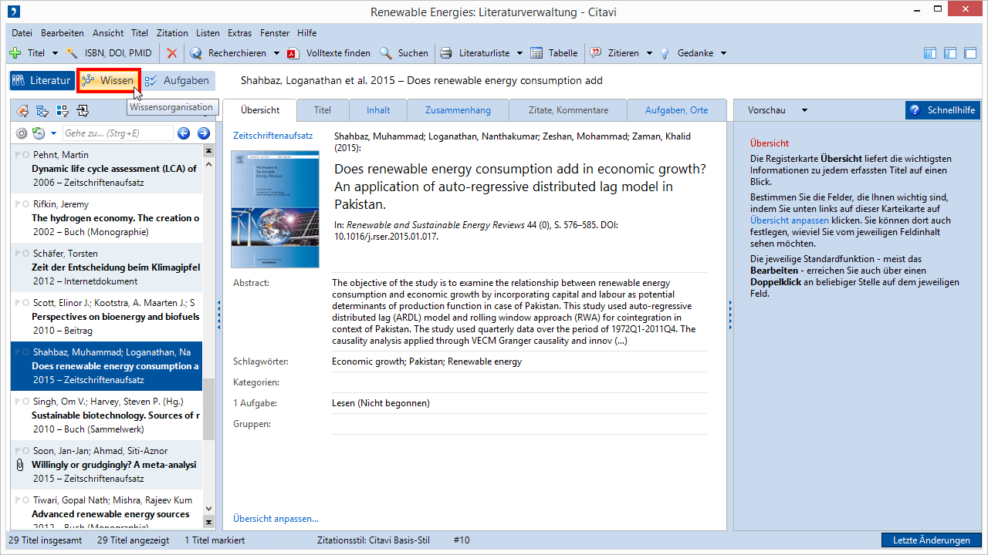Open the Bearbeiten menu
This screenshot has width=988, height=555.
click(63, 33)
